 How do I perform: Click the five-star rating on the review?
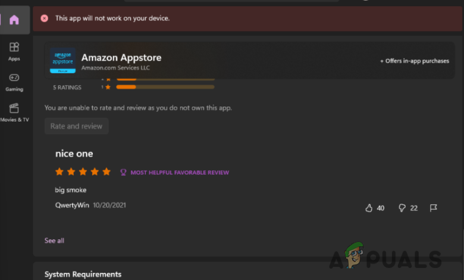tap(83, 172)
